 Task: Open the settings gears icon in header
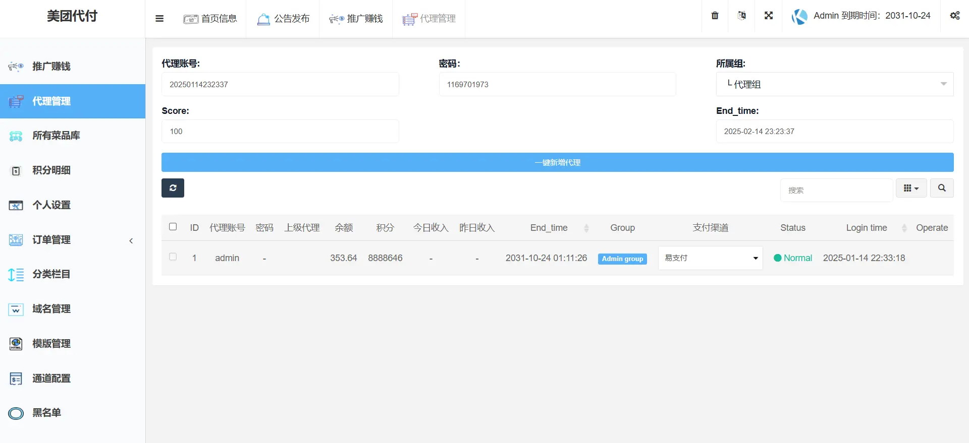tap(955, 16)
